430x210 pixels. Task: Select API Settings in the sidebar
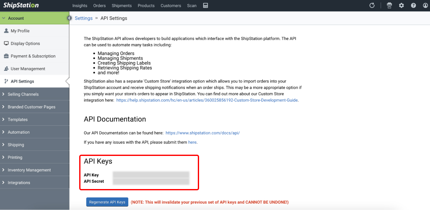coord(34,81)
